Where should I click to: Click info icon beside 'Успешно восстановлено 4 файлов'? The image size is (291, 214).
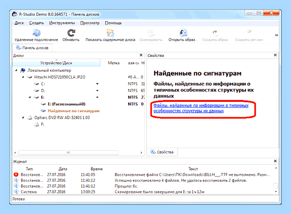point(16,180)
